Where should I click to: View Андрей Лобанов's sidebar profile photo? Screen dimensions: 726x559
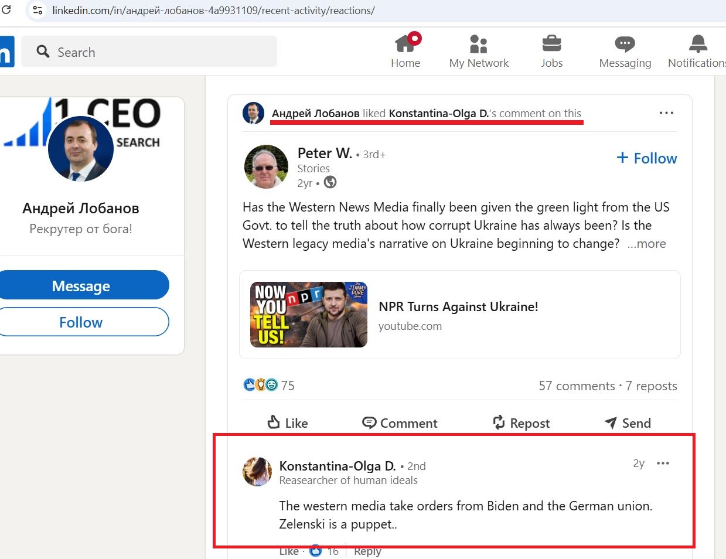point(80,149)
